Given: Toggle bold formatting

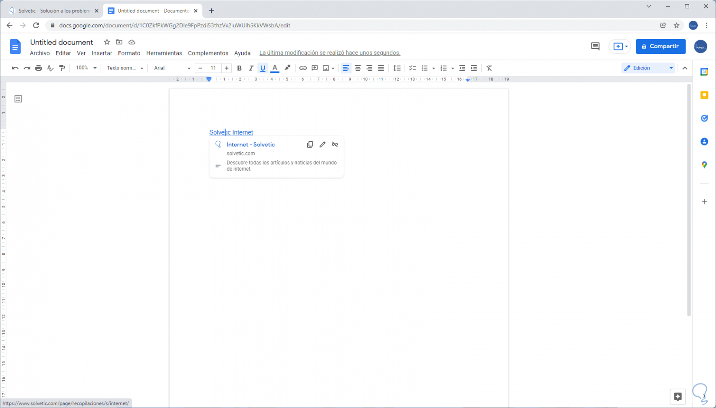Looking at the screenshot, I should click(239, 68).
